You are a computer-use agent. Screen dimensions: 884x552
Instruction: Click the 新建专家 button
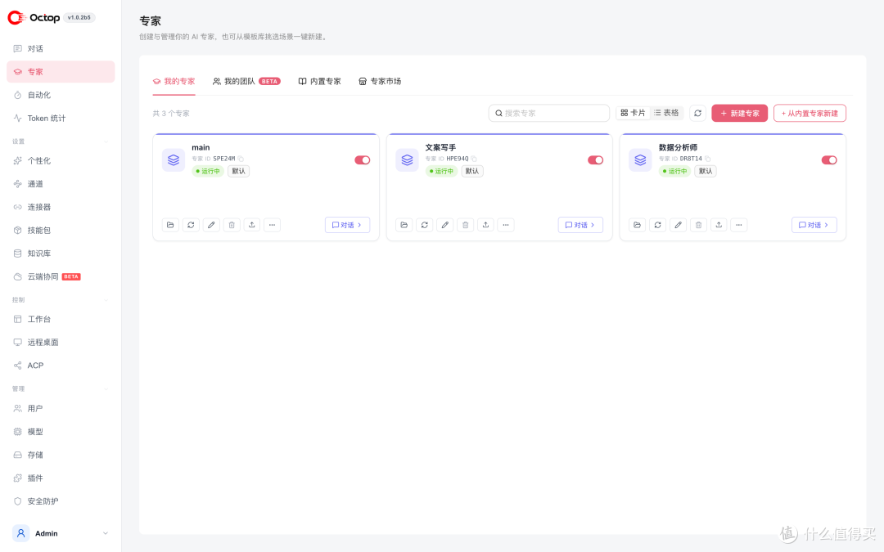[740, 113]
